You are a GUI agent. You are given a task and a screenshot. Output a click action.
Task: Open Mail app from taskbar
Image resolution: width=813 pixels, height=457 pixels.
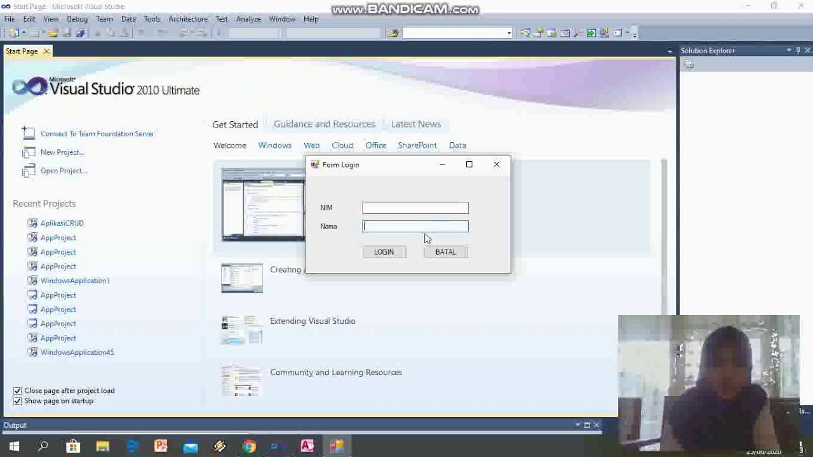190,446
